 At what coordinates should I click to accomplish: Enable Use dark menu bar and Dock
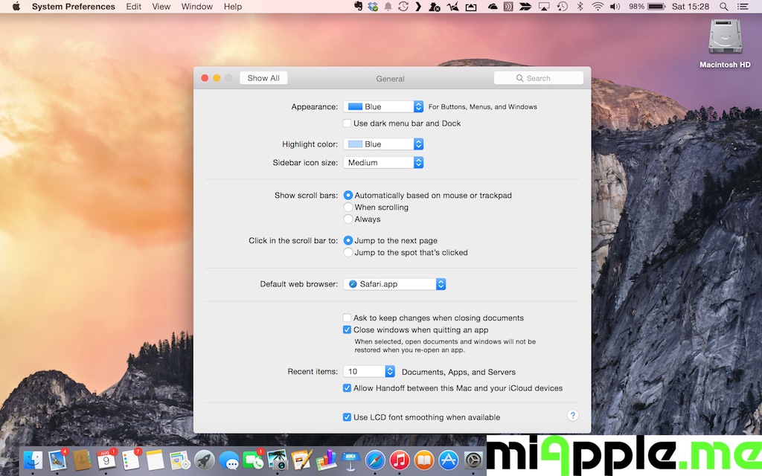[x=347, y=123]
